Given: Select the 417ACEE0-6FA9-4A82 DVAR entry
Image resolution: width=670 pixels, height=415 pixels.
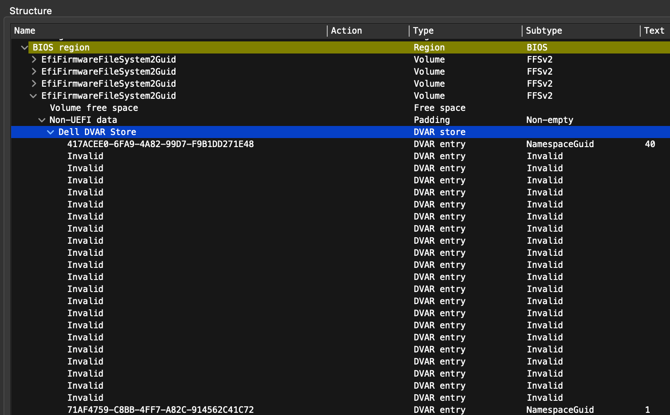Looking at the screenshot, I should pos(160,144).
